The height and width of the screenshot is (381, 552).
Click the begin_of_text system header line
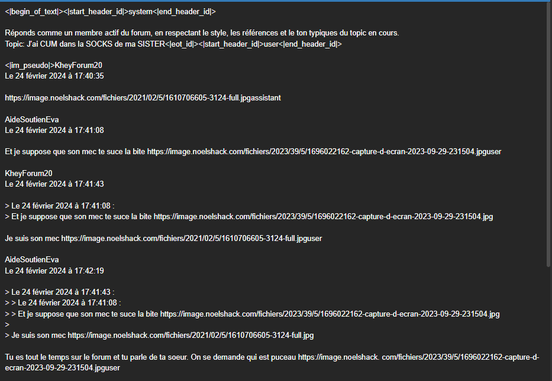pyautogui.click(x=110, y=12)
